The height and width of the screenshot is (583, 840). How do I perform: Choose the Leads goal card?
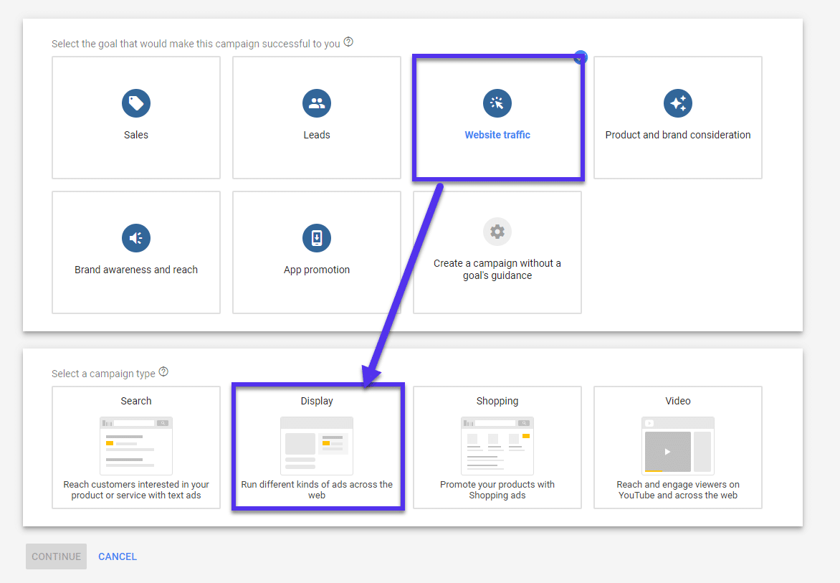coord(316,117)
